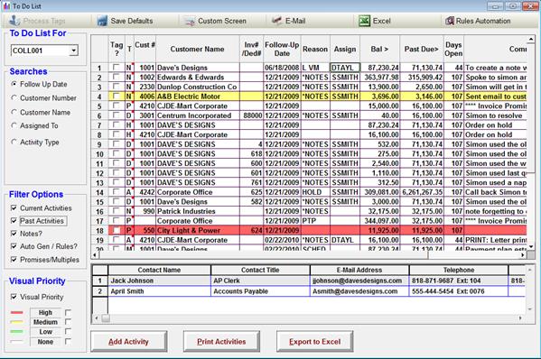The width and height of the screenshot is (541, 359).
Task: Open Custom Screen from toolbar icon
Action: [x=190, y=22]
